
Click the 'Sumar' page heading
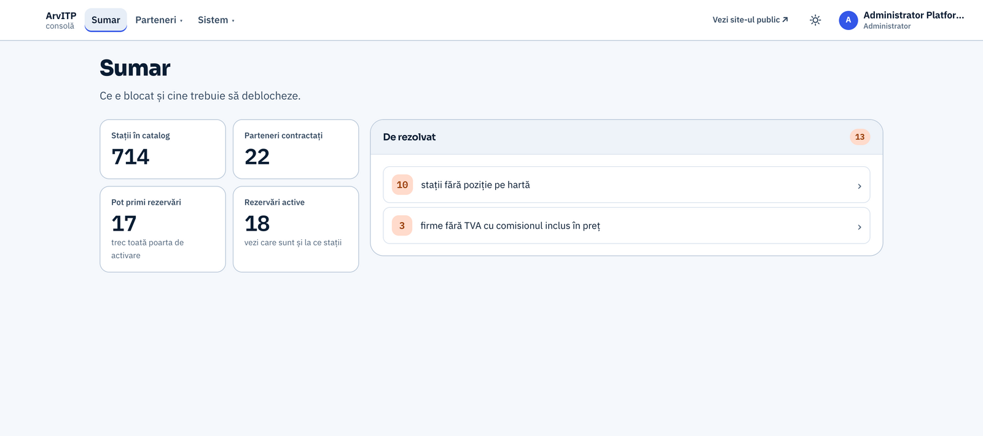(x=135, y=68)
